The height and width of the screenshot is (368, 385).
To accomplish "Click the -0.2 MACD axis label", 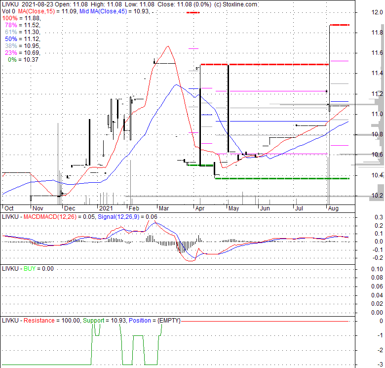I will coord(378,258).
